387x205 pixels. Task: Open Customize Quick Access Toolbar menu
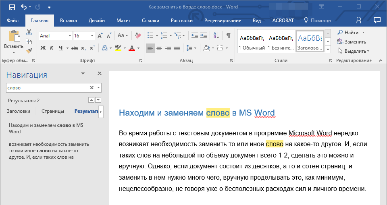pos(49,7)
